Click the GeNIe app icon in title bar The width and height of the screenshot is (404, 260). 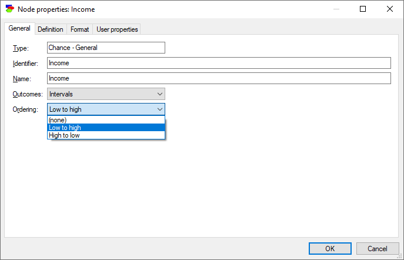tap(10, 9)
